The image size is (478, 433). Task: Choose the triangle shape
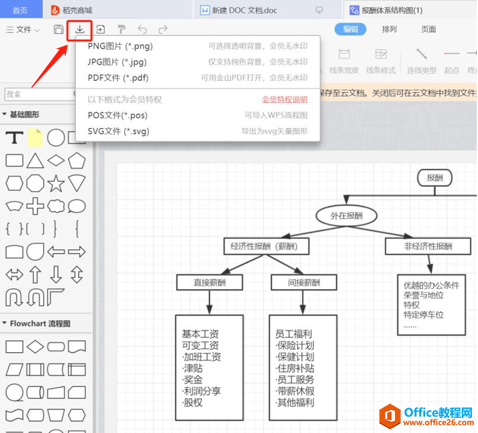pyautogui.click(x=35, y=161)
